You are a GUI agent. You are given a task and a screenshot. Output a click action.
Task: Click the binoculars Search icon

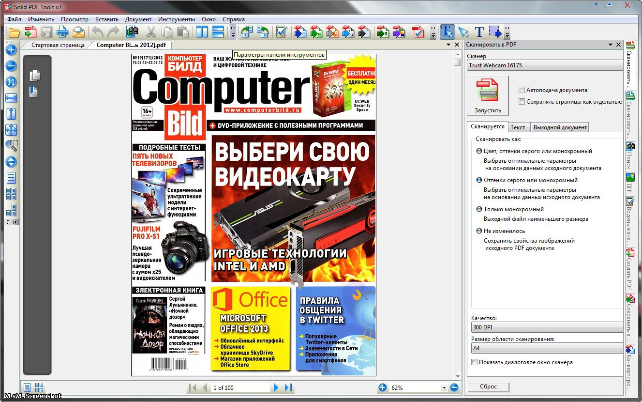[x=133, y=32]
